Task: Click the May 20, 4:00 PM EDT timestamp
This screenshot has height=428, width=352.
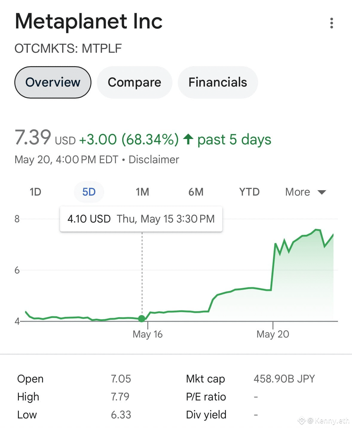Action: [x=66, y=160]
